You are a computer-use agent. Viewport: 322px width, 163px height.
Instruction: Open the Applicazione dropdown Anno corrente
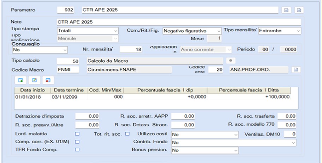click(206, 50)
